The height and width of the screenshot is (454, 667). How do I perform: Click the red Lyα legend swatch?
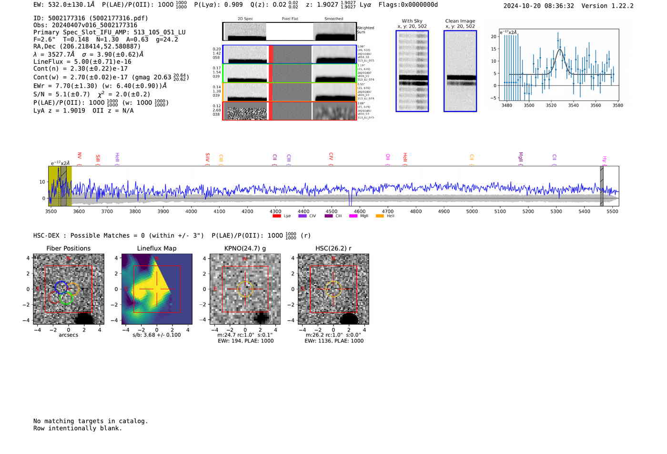click(276, 216)
